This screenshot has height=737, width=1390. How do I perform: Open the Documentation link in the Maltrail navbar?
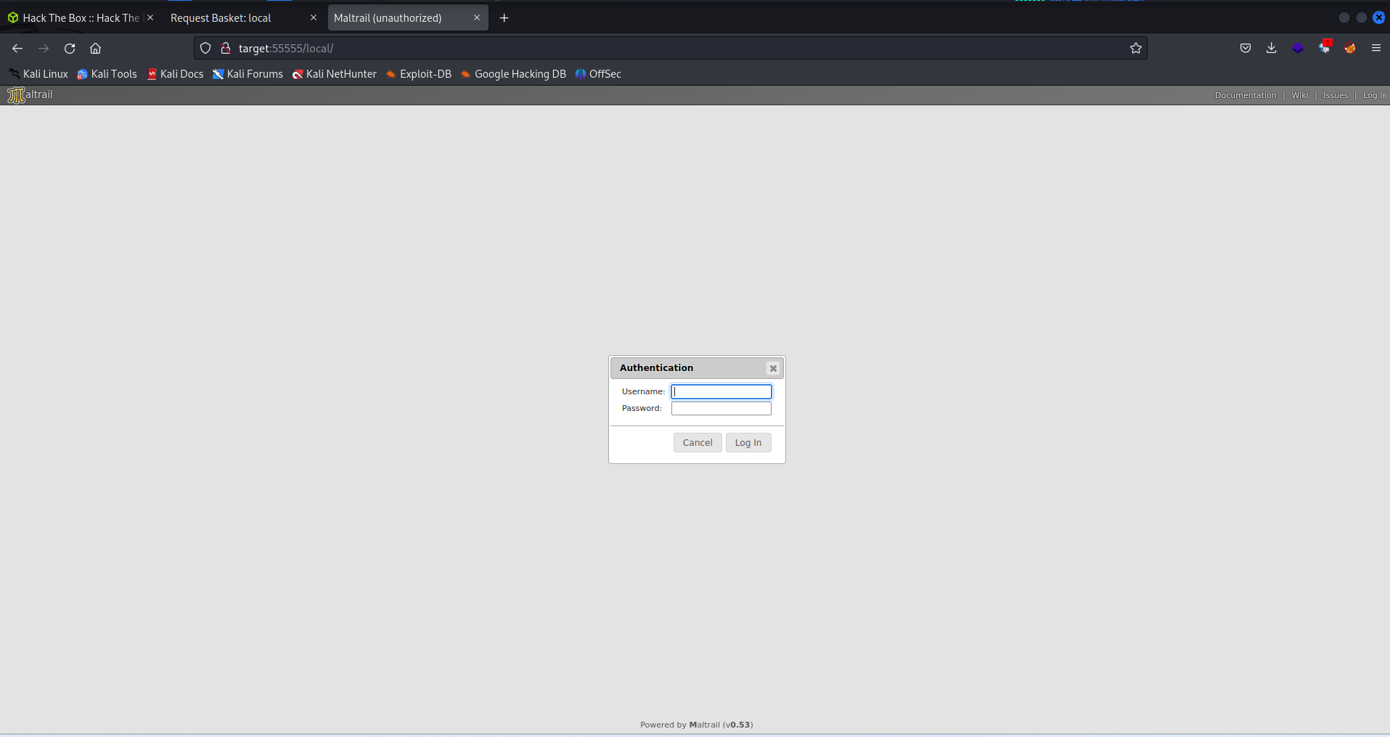click(x=1246, y=95)
